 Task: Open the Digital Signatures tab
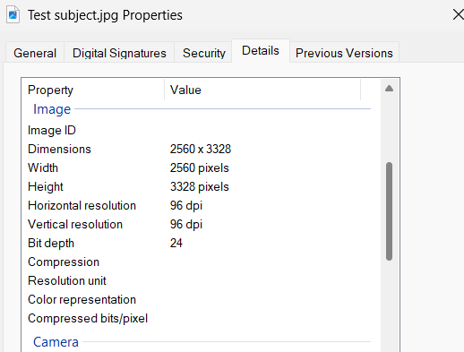[x=119, y=53]
